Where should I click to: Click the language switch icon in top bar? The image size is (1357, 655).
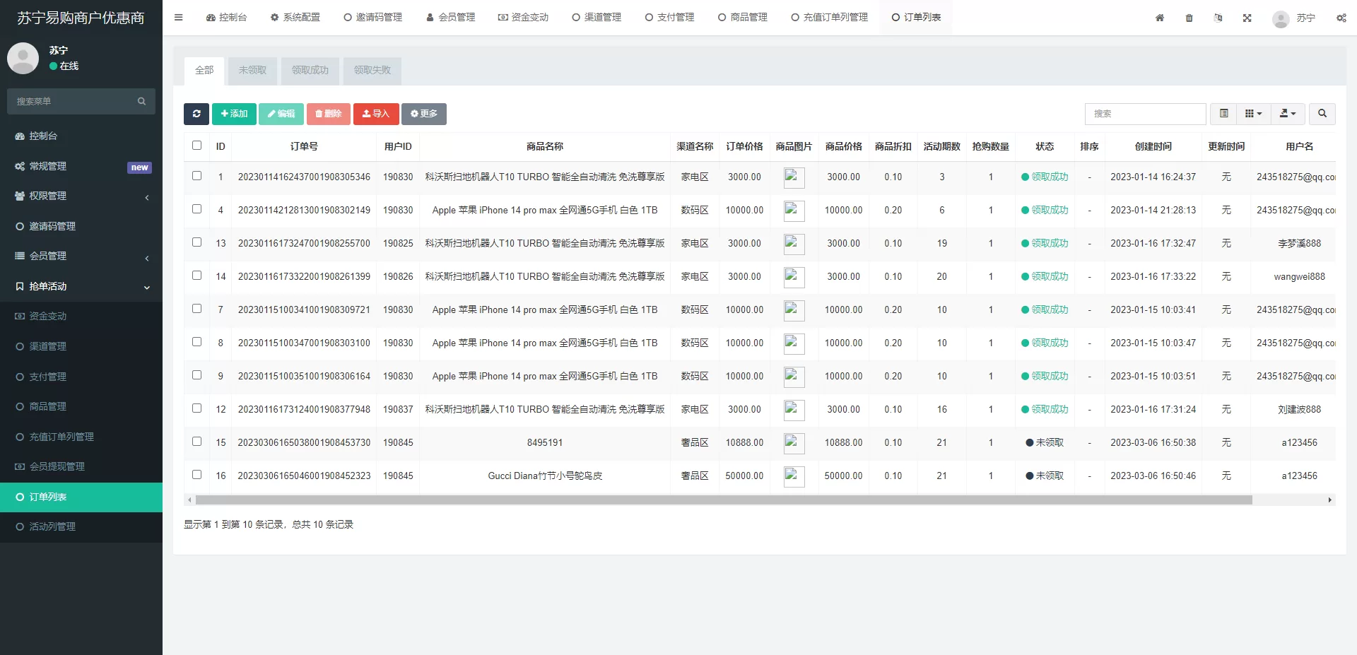(x=1218, y=18)
